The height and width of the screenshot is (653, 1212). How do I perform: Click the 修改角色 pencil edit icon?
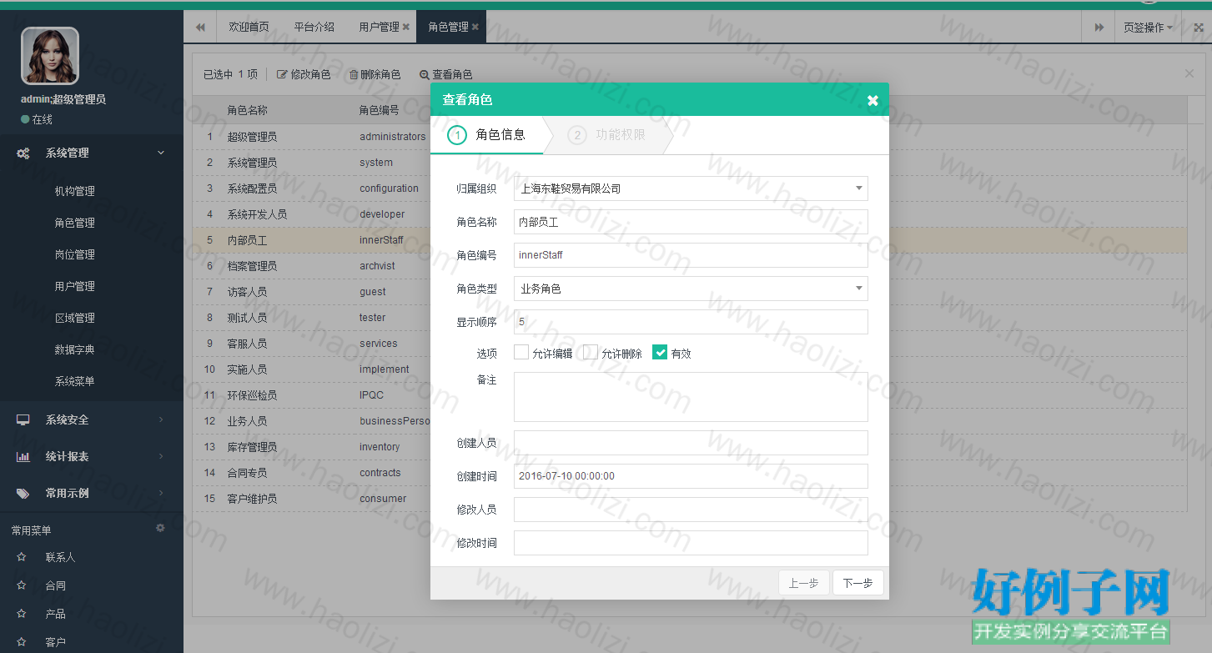click(282, 74)
